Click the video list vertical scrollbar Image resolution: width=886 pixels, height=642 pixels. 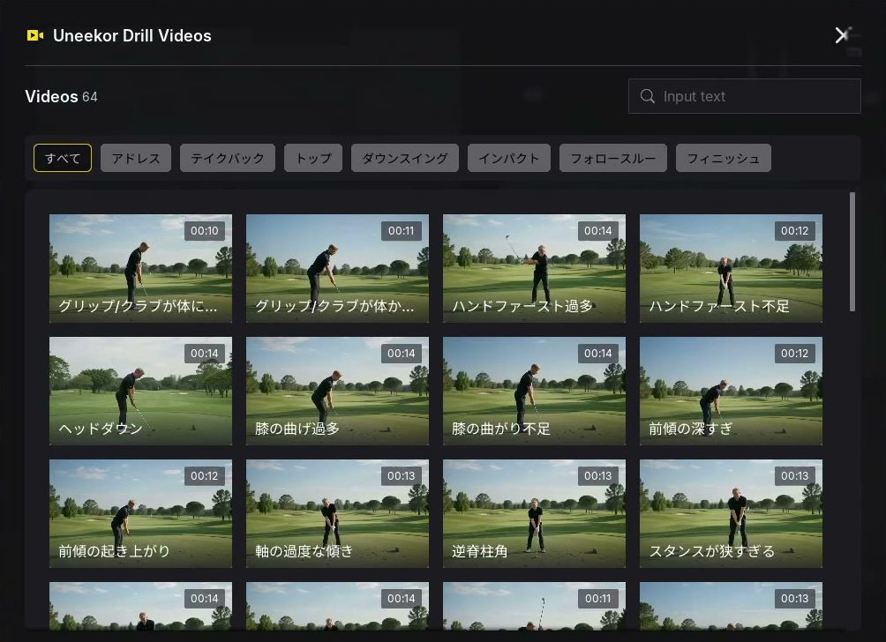[x=852, y=251]
